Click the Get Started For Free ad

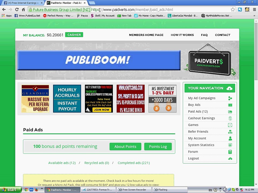(99, 99)
